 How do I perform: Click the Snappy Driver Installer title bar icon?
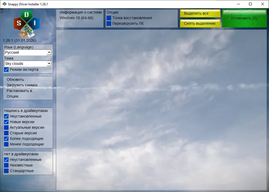tap(5, 4)
